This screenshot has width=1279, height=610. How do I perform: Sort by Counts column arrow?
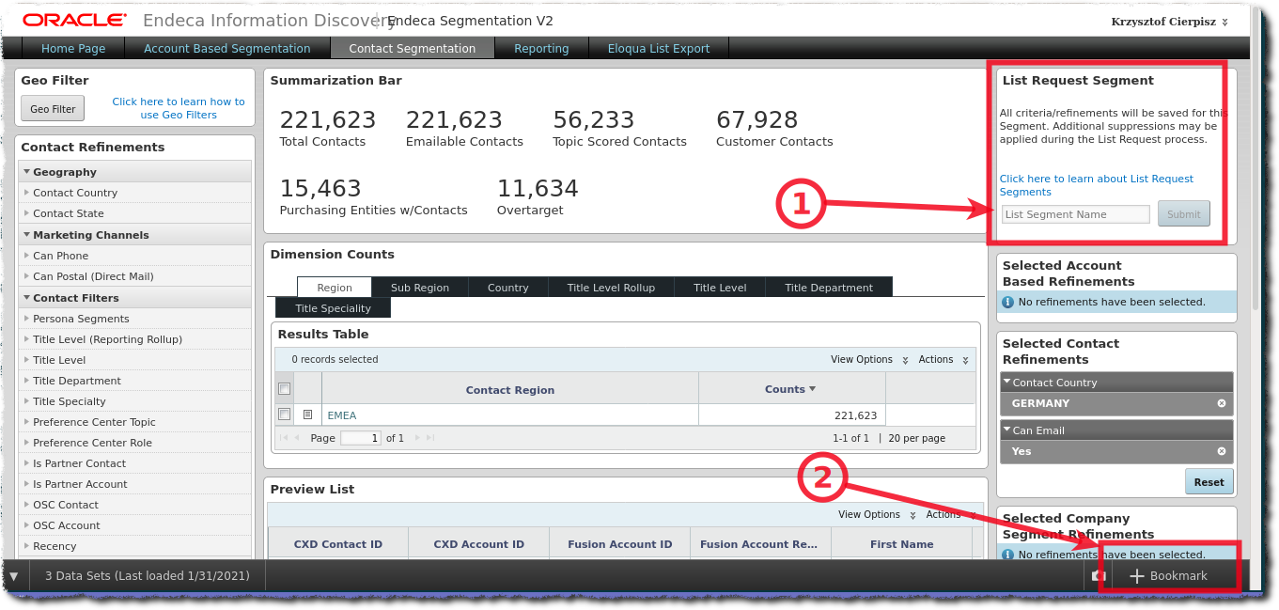tap(812, 389)
